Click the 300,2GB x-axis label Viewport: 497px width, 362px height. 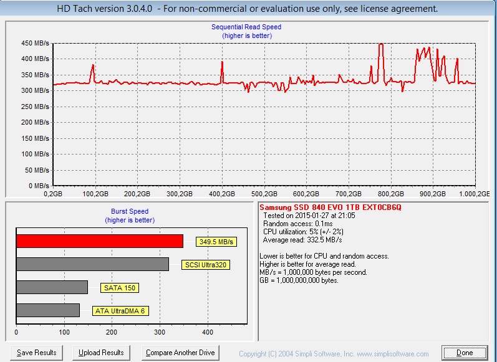pyautogui.click(x=180, y=194)
